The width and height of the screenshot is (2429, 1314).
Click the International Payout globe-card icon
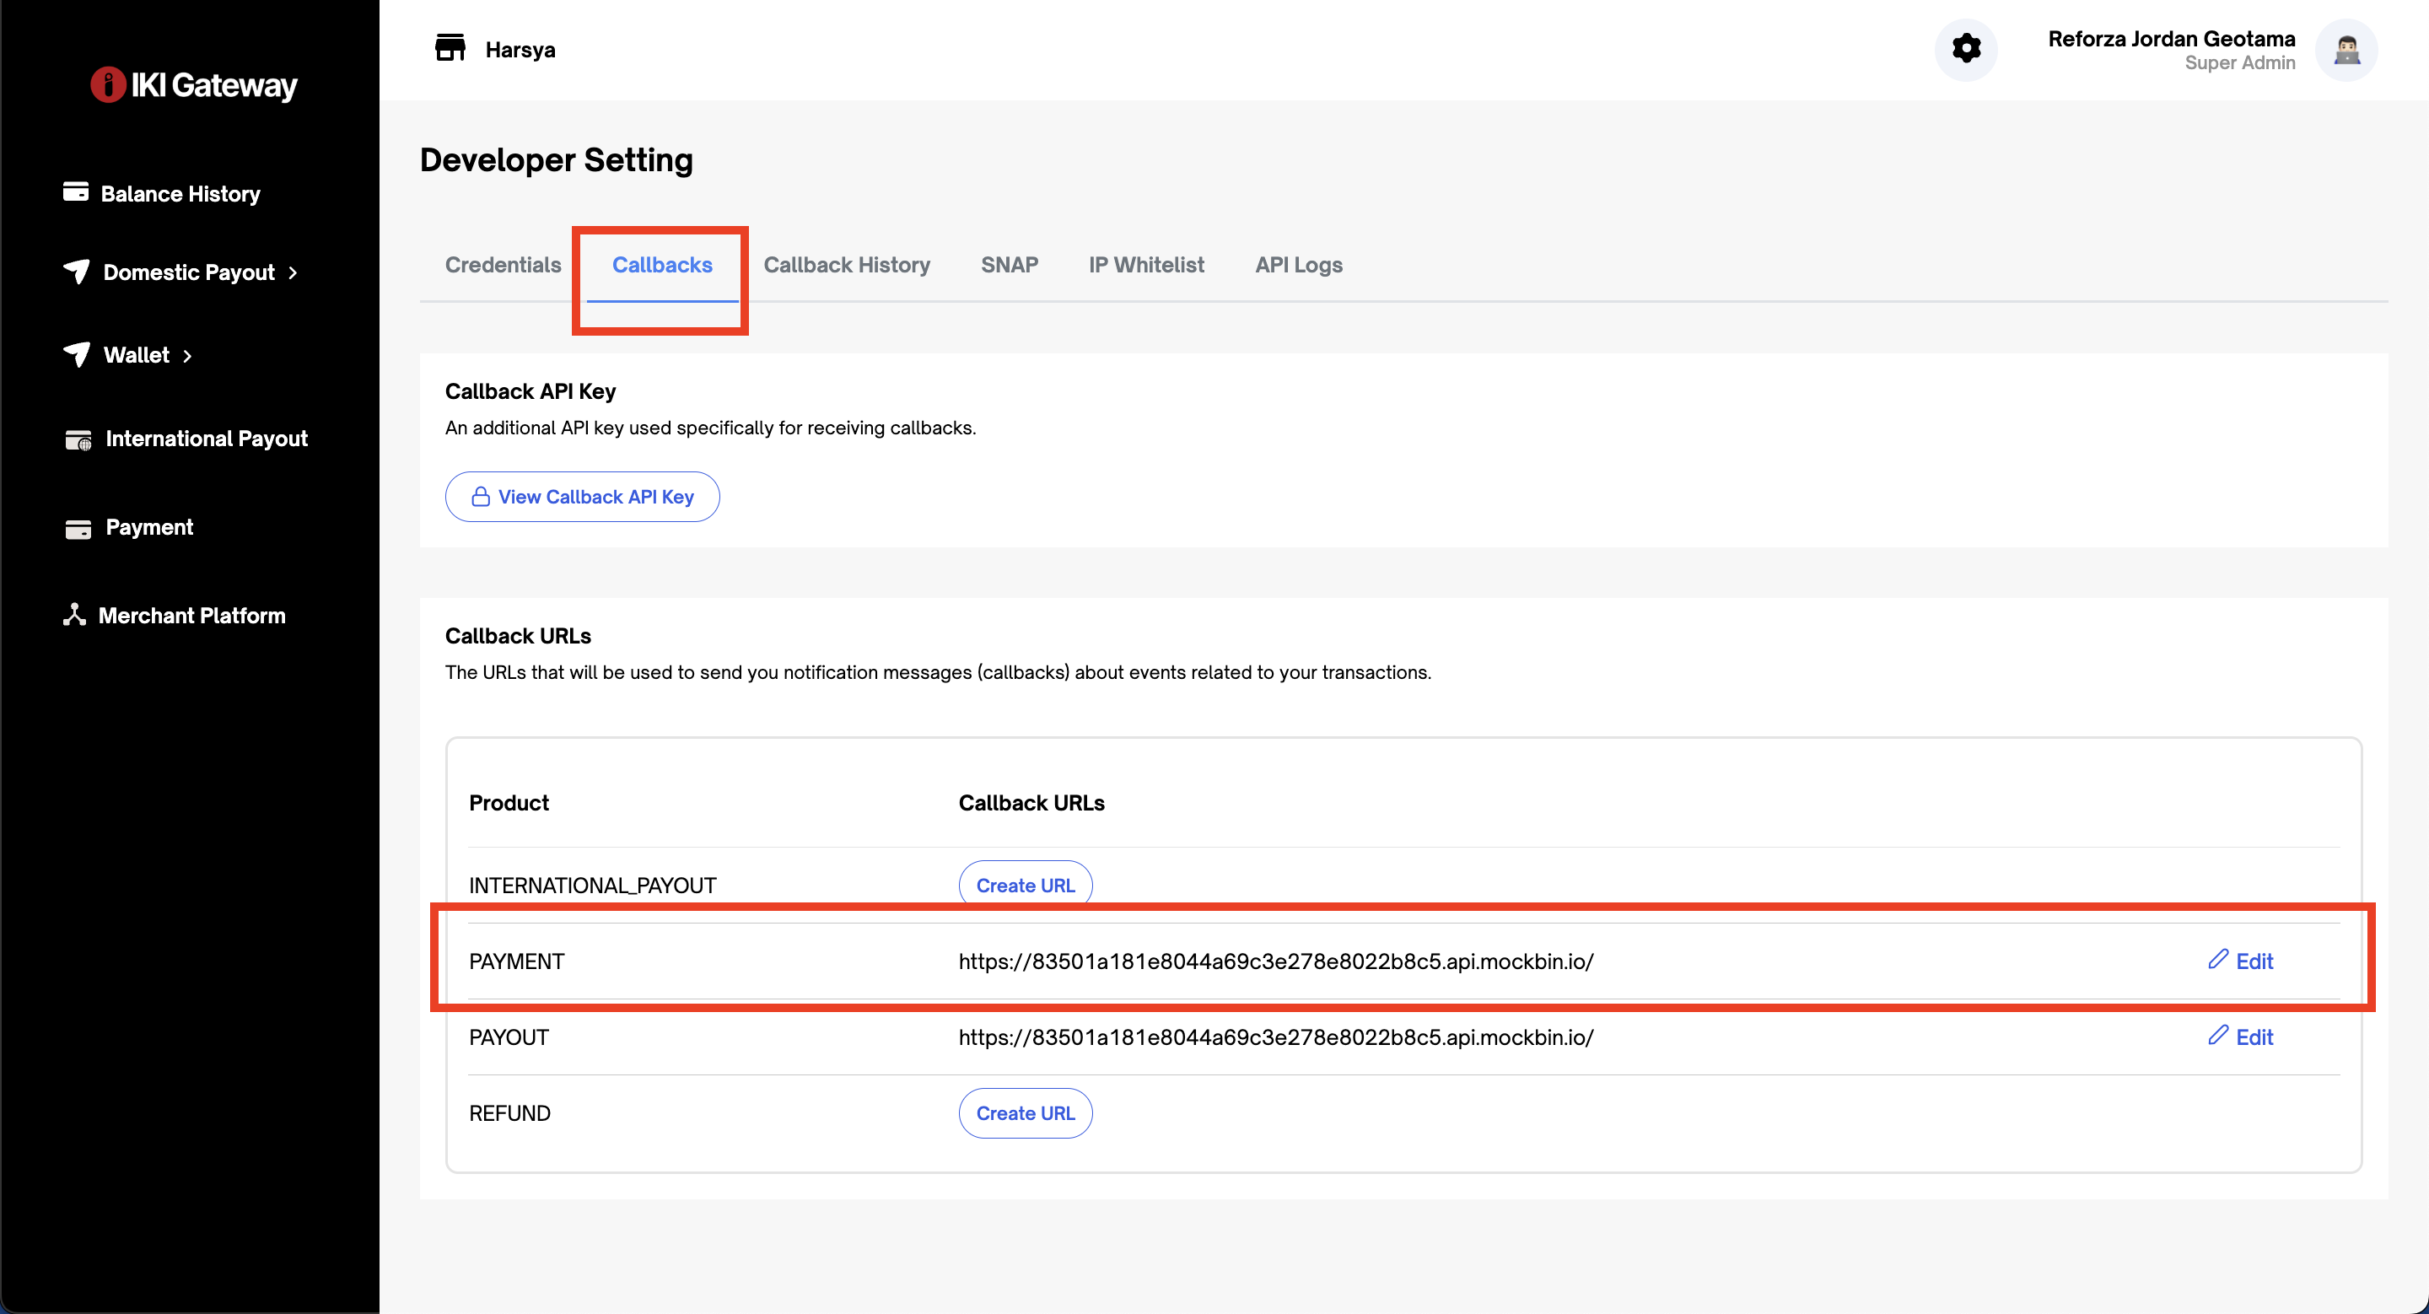click(x=78, y=439)
